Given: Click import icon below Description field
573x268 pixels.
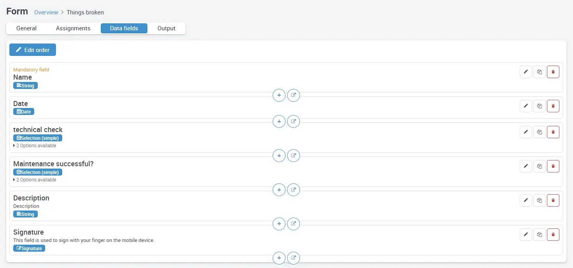Looking at the screenshot, I should pyautogui.click(x=293, y=224).
